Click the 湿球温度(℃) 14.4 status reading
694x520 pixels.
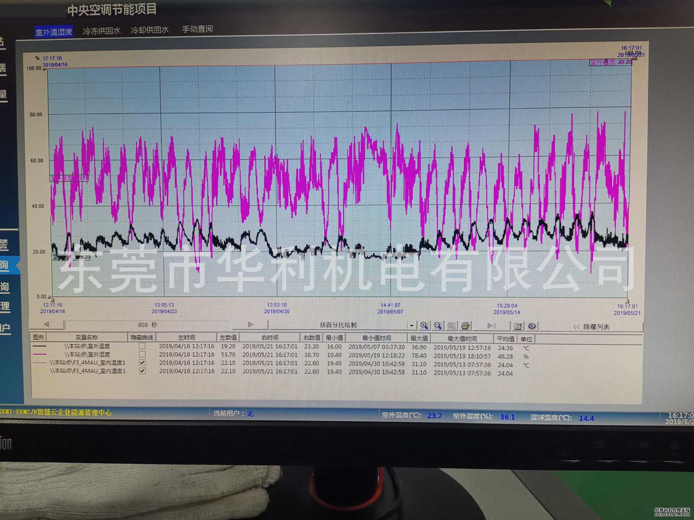point(562,418)
